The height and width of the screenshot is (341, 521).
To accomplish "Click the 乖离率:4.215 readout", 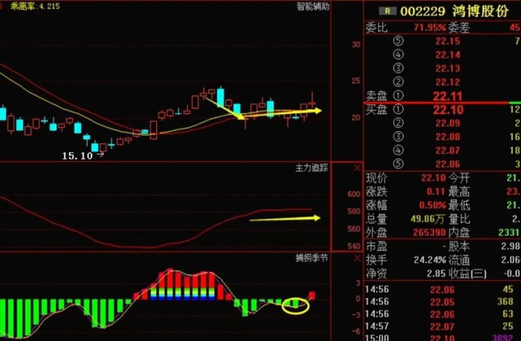I will (35, 7).
